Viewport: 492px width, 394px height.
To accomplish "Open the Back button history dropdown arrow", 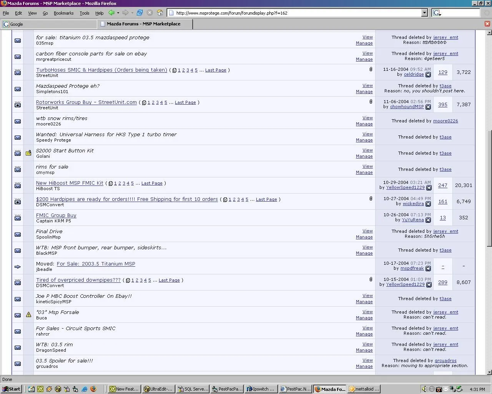I will (118, 13).
